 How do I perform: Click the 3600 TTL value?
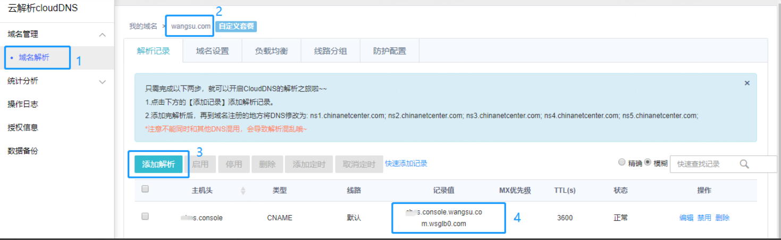(x=565, y=218)
